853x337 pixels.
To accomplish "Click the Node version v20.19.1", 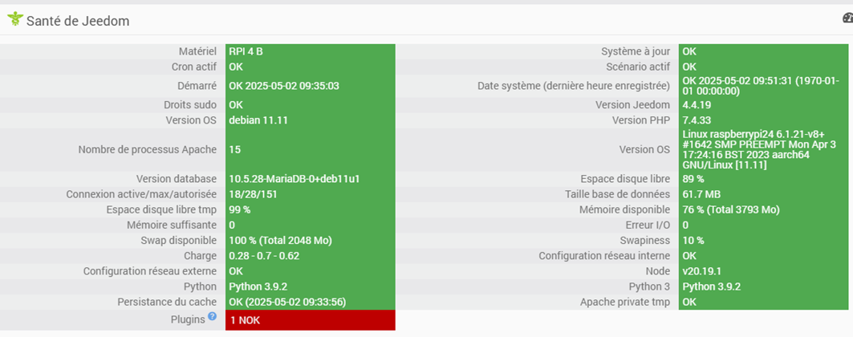I will tap(702, 270).
